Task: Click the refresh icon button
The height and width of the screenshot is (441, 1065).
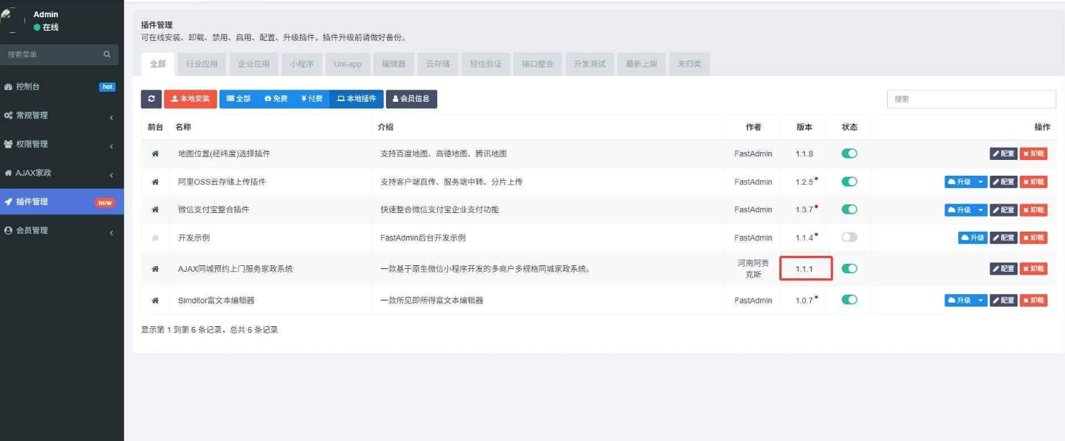Action: [x=151, y=99]
